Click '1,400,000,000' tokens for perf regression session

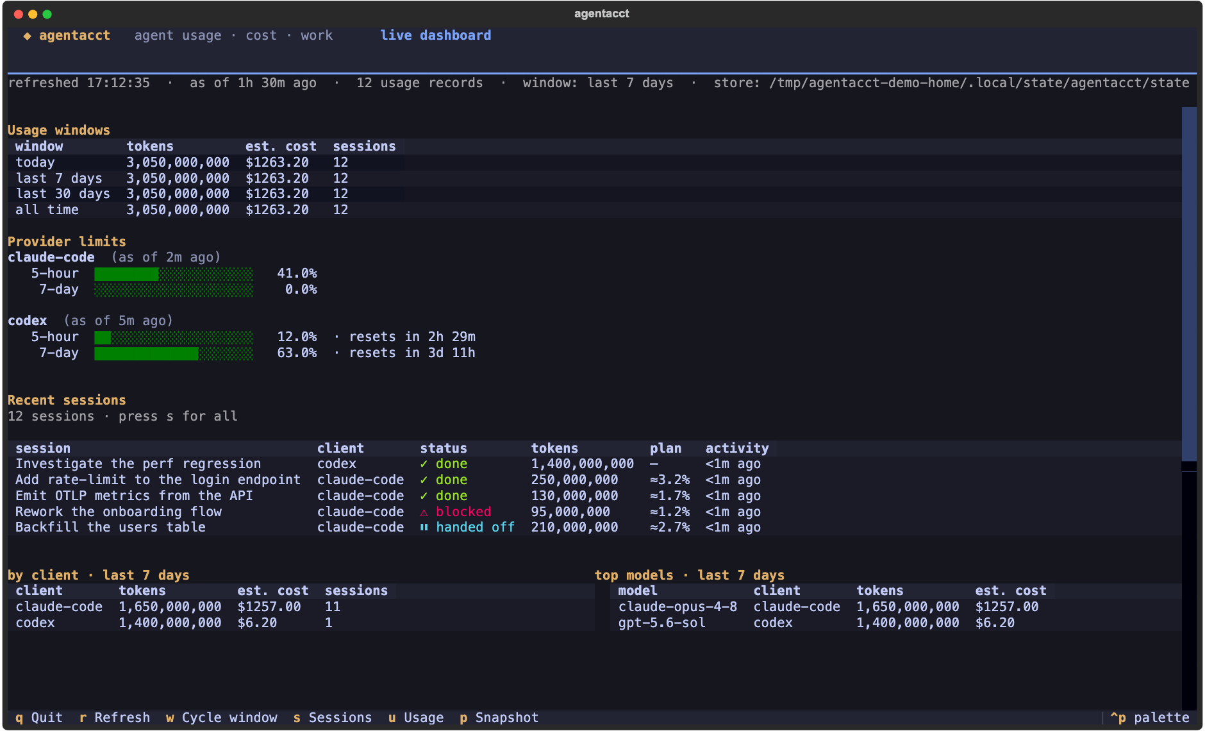tap(582, 464)
